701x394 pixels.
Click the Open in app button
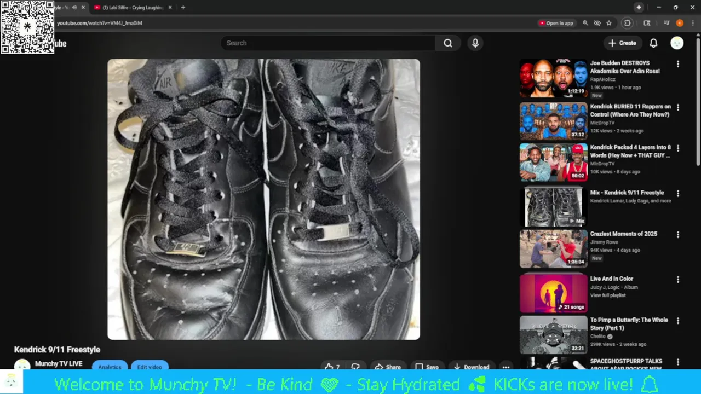556,23
